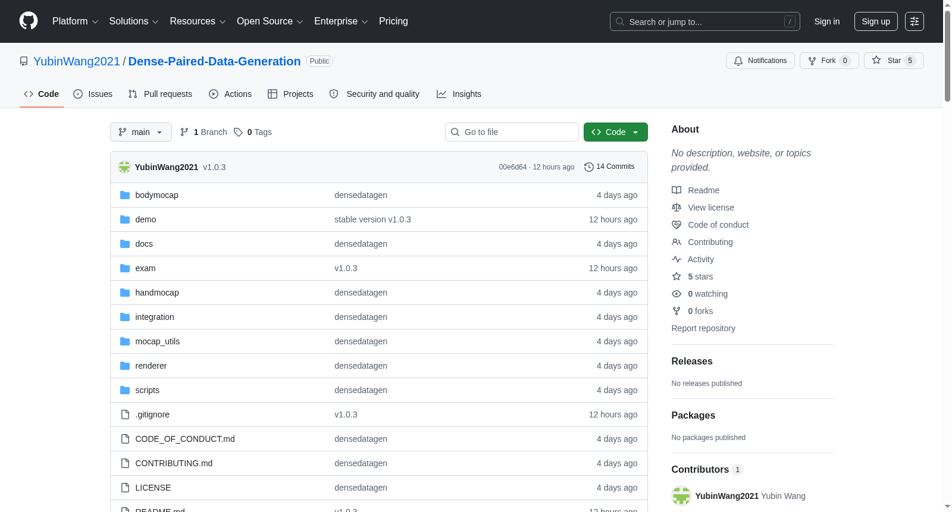952x512 pixels.
Task: Click YubinWang2021 avatar in commit header
Action: point(124,167)
